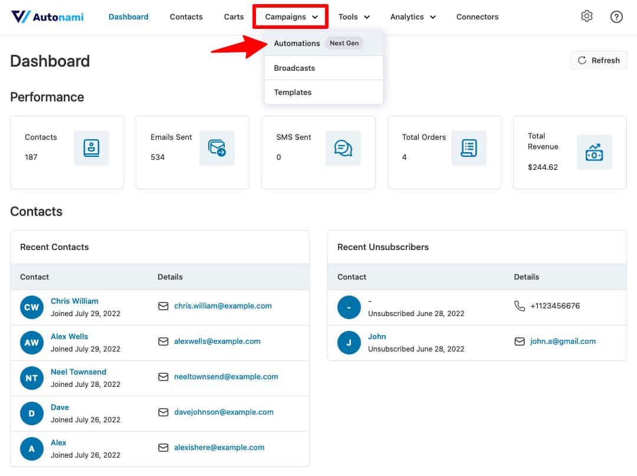Click the envelope icon beside john.a@gmail.com

pos(519,341)
